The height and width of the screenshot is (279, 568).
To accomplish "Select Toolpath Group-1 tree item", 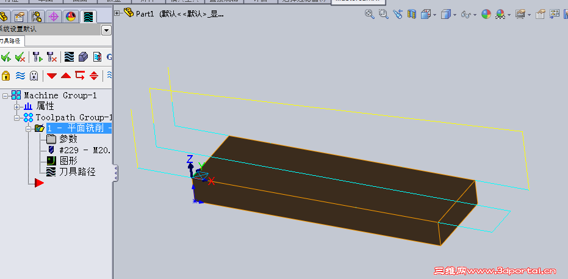I will coord(74,117).
